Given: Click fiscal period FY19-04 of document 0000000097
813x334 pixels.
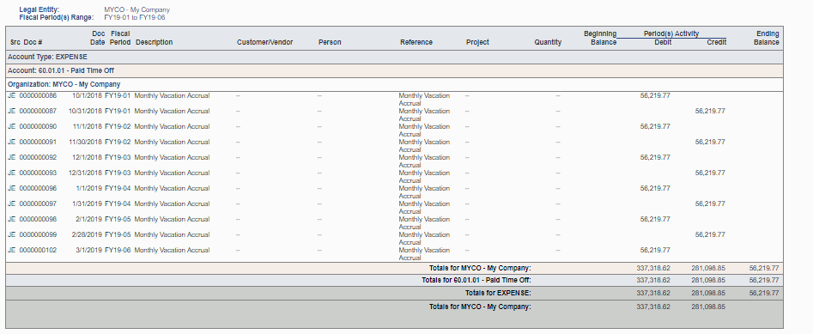Looking at the screenshot, I should [118, 203].
